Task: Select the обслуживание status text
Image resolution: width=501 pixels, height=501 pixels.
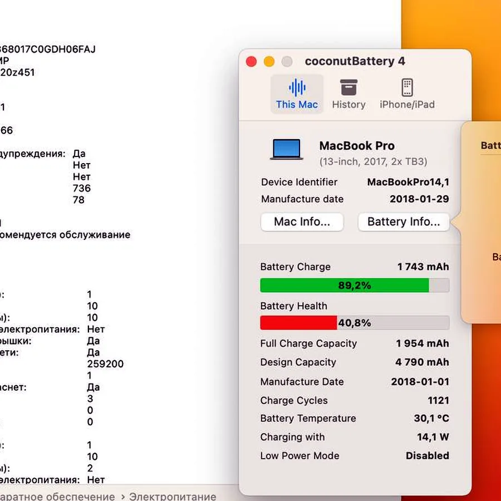Action: [x=95, y=235]
